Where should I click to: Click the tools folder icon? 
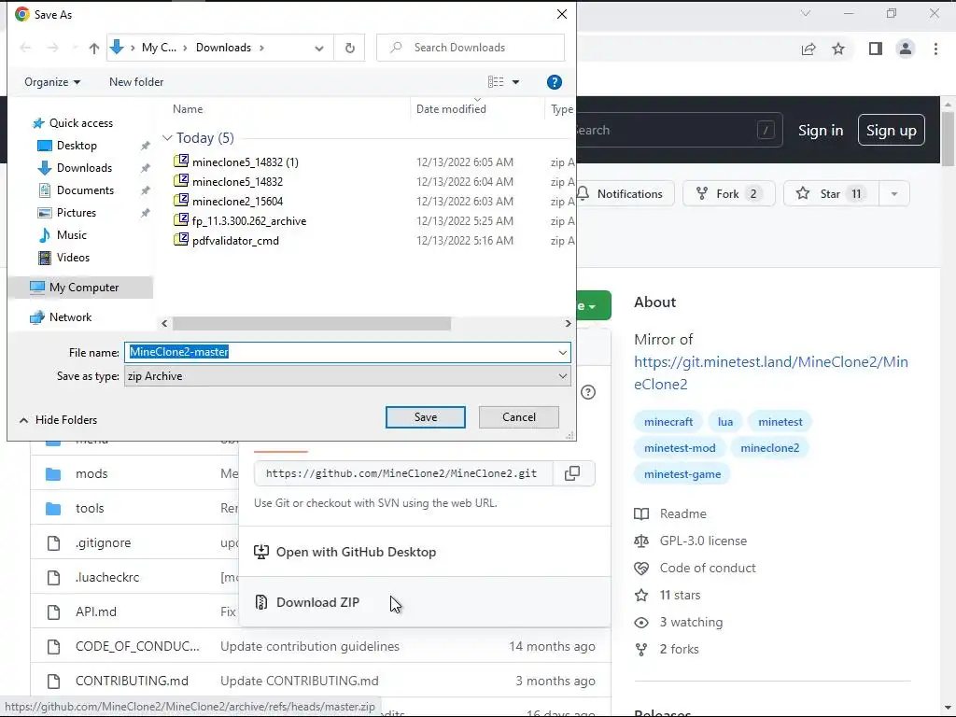(x=53, y=509)
